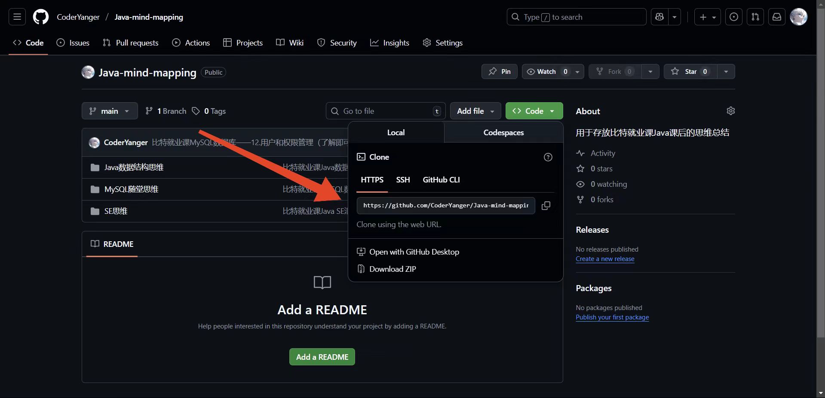Click the green Add a README button
This screenshot has height=398, width=825.
[x=322, y=357]
